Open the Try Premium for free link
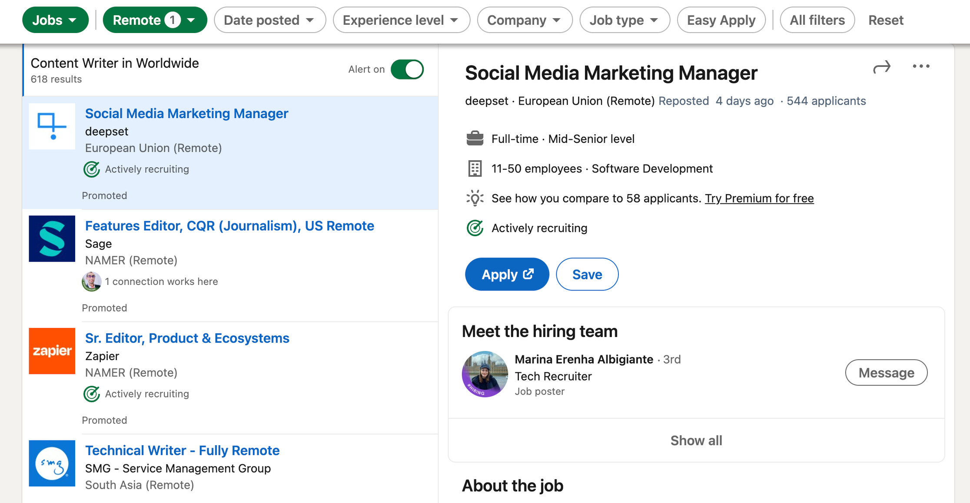The height and width of the screenshot is (503, 970). point(759,199)
